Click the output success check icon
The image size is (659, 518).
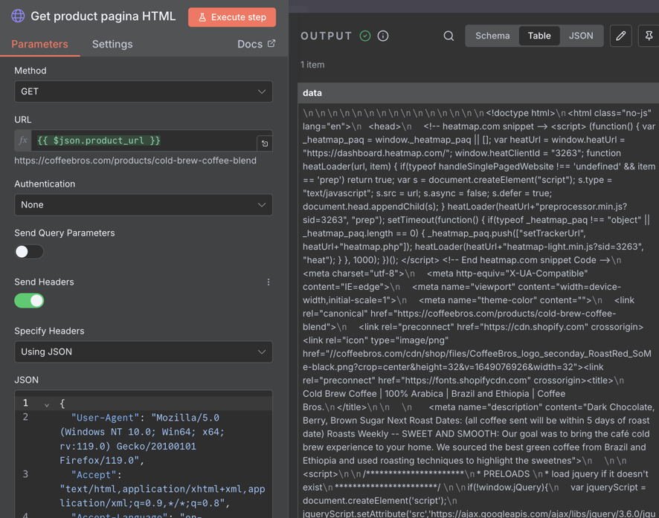click(x=365, y=36)
